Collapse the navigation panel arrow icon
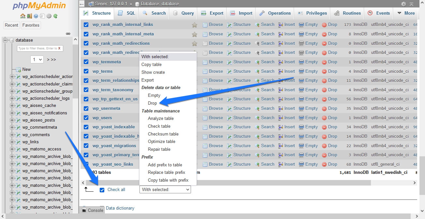Image resolution: width=425 pixels, height=219 pixels. [82, 4]
